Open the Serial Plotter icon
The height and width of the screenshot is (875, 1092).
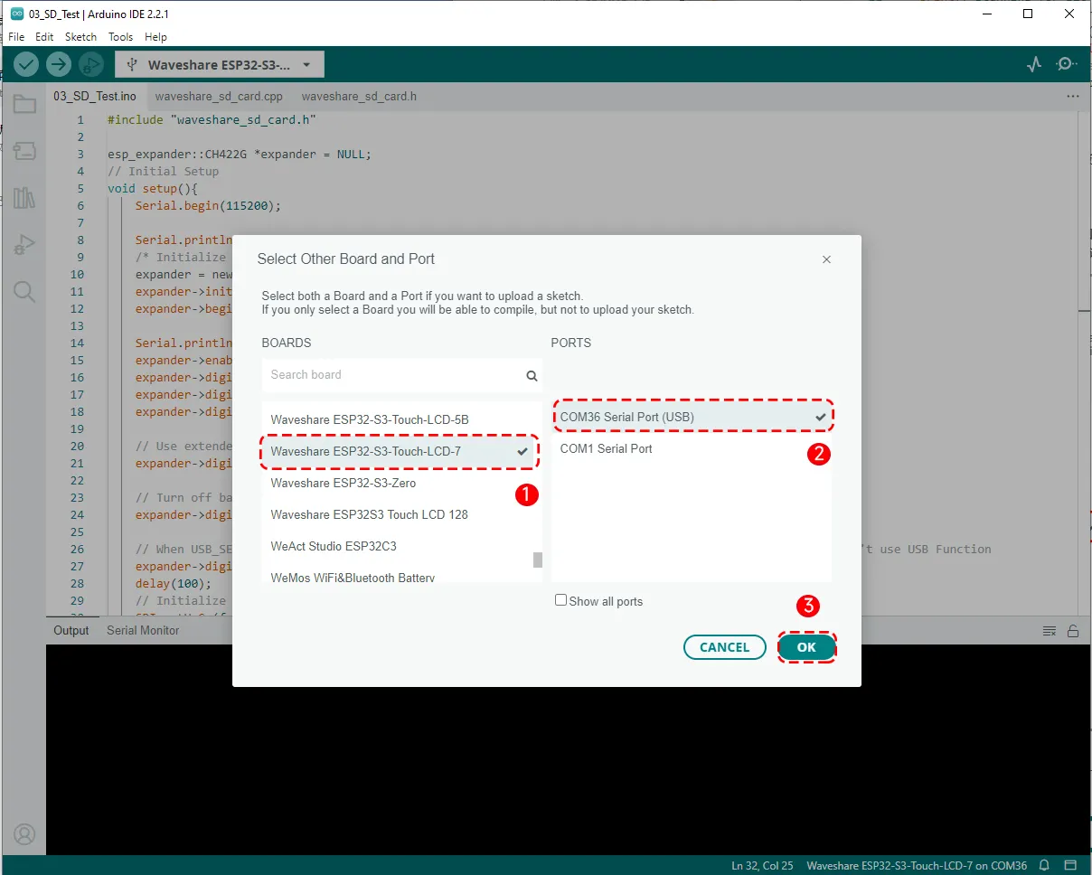click(x=1034, y=64)
